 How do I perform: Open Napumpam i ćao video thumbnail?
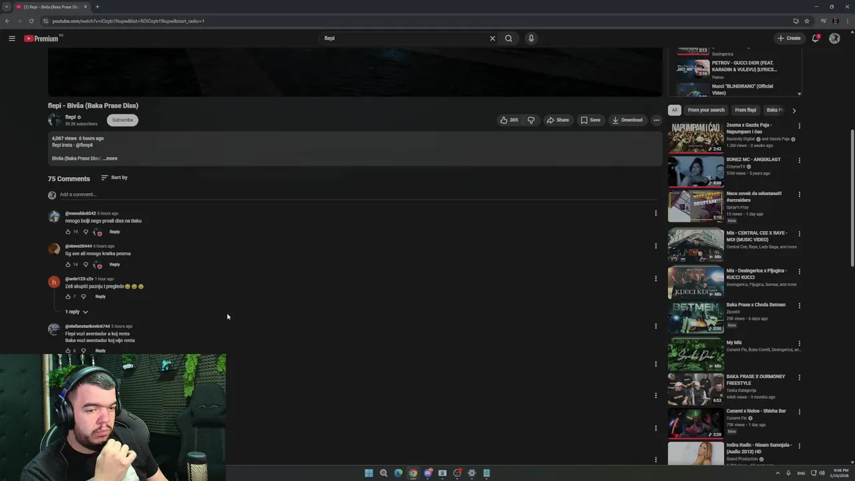tap(695, 138)
